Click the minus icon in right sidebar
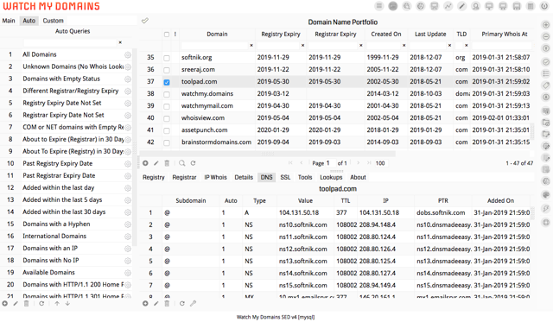Screen dimensions: 553x322 [x=545, y=36]
